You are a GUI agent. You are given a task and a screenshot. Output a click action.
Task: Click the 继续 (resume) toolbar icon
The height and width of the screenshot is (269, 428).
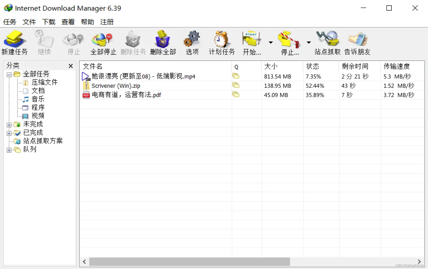tap(44, 43)
